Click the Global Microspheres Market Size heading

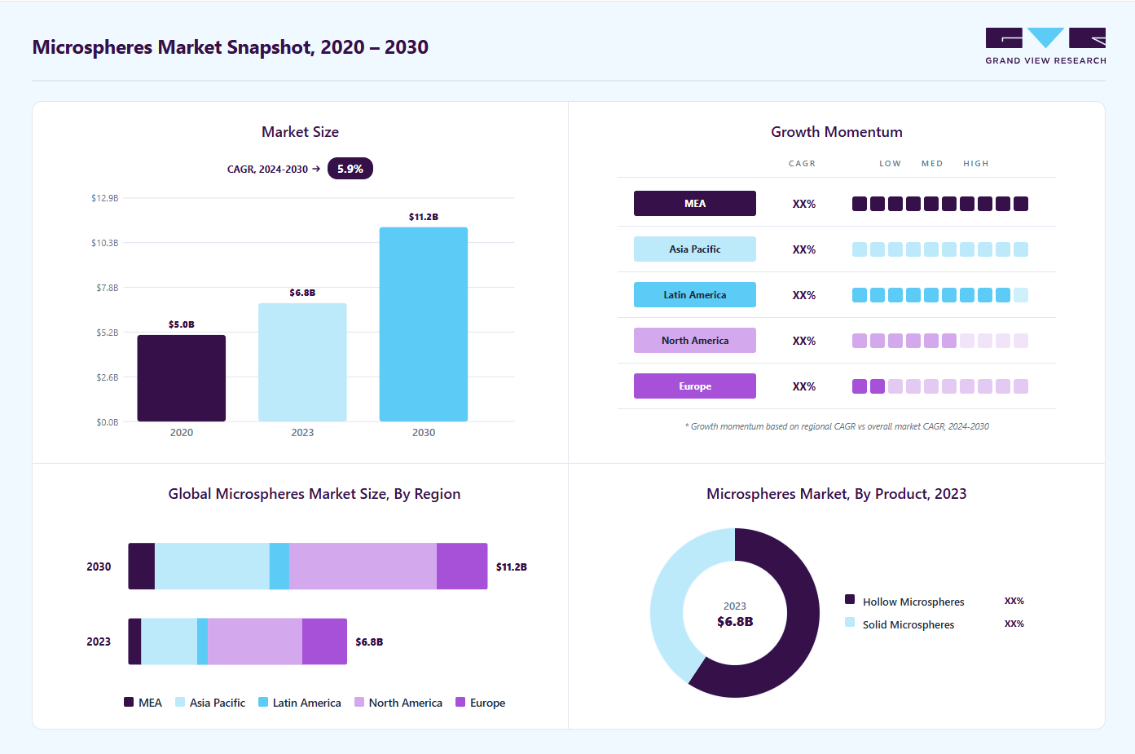315,494
